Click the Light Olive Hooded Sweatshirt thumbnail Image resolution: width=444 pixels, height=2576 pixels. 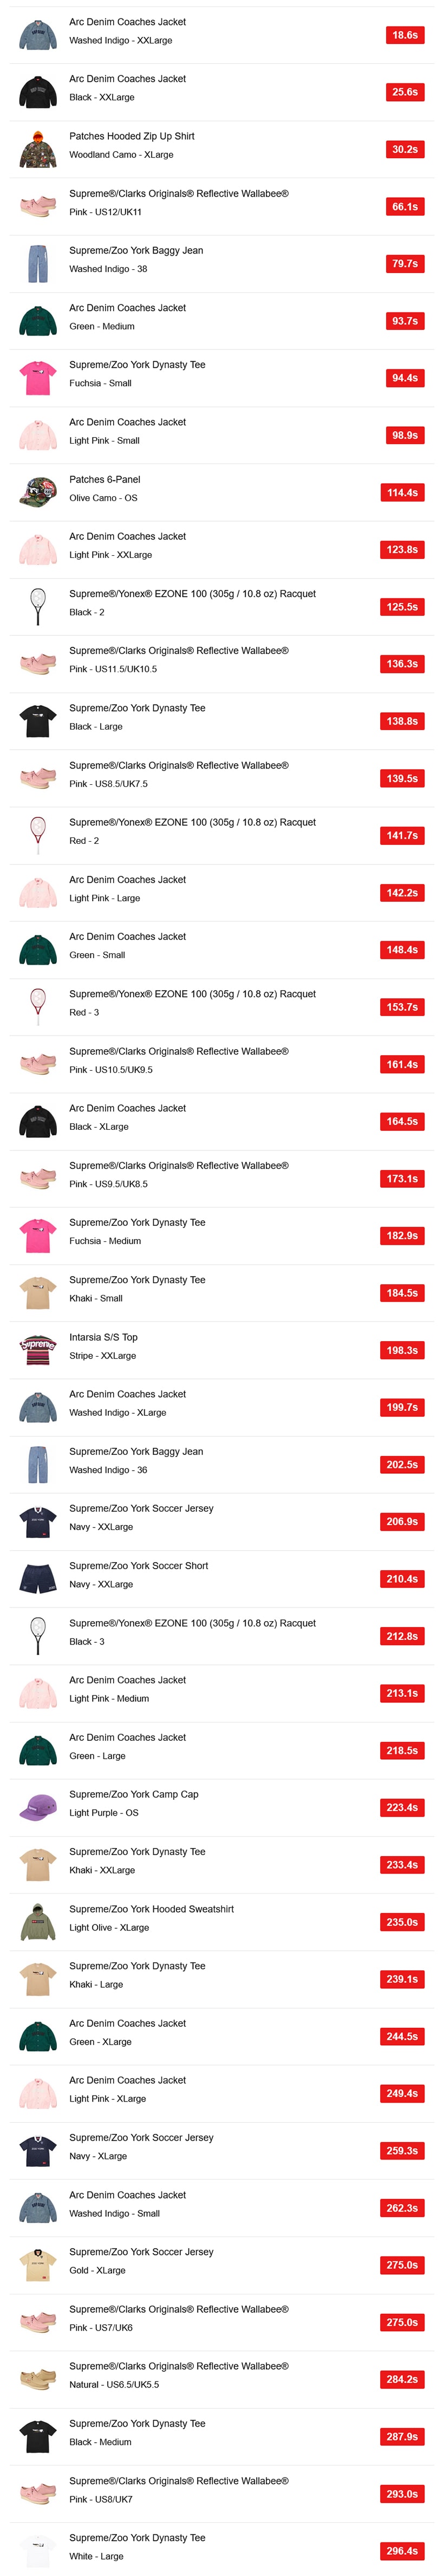pyautogui.click(x=38, y=1922)
